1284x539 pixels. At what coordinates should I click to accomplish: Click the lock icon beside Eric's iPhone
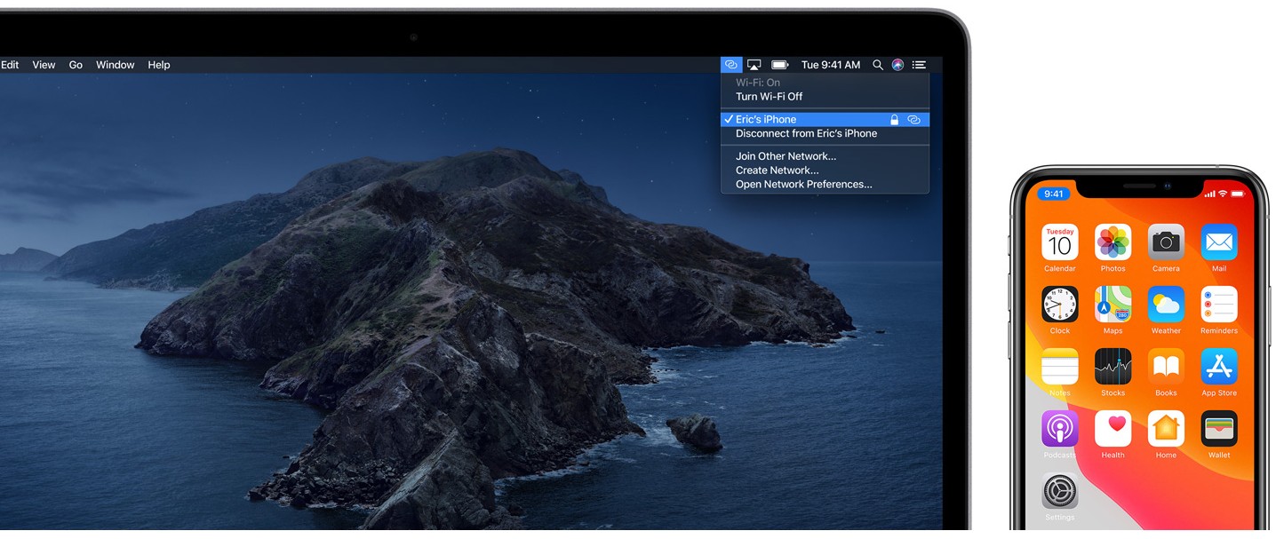(895, 119)
